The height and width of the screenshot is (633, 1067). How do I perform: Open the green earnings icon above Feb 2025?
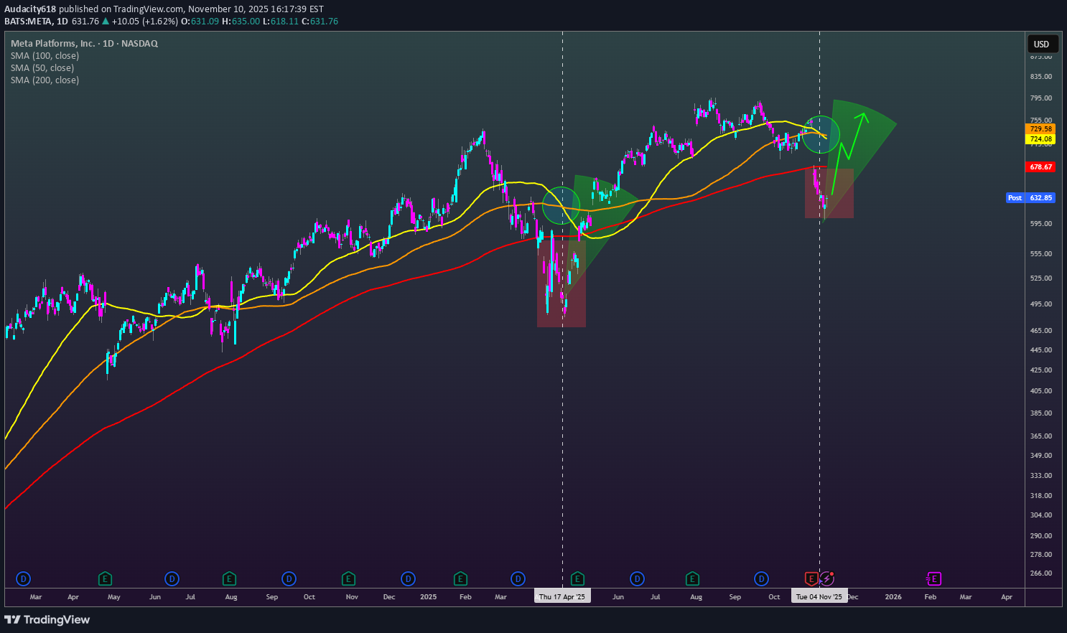click(x=460, y=578)
